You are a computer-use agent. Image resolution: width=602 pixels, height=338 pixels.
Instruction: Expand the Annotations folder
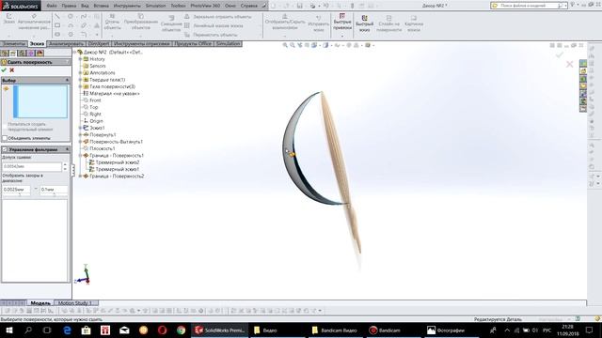click(81, 73)
